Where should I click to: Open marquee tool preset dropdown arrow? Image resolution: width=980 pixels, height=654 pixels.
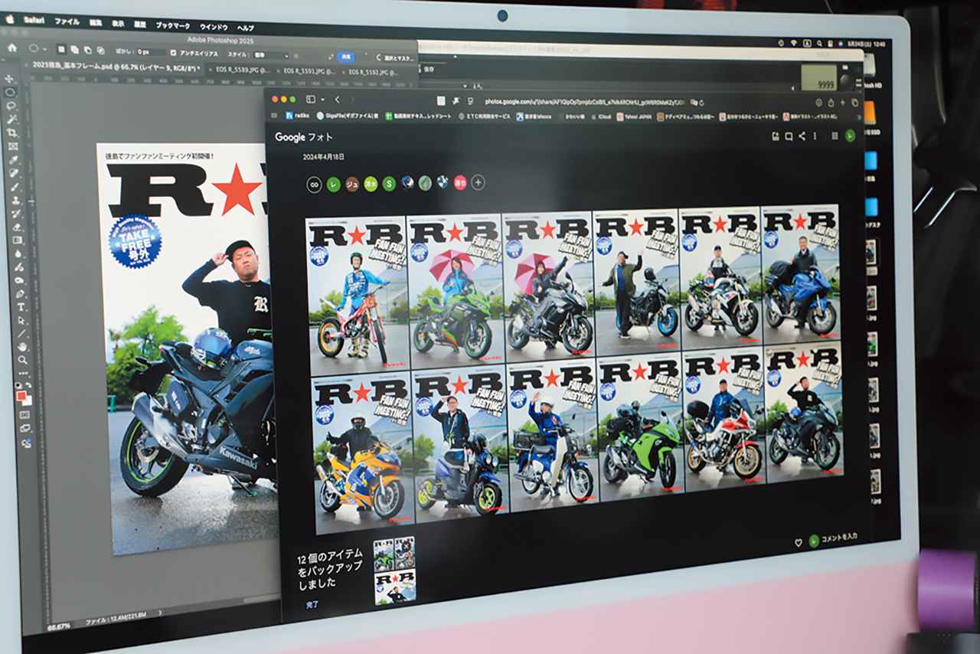[45, 48]
